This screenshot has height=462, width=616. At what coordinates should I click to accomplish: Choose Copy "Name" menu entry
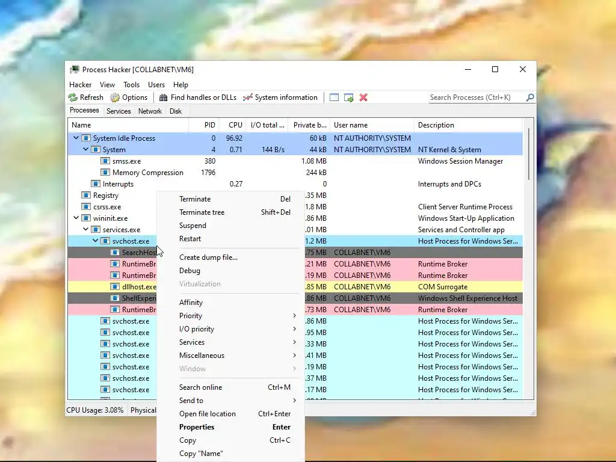[x=230, y=454]
